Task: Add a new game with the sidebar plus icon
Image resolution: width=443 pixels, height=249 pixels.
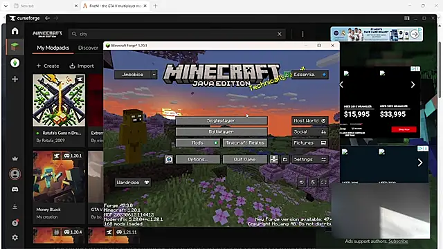Action: (15, 79)
